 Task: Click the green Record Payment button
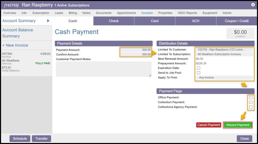coord(238,125)
